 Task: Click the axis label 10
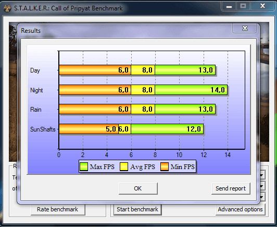coord(179,155)
